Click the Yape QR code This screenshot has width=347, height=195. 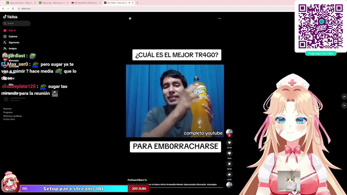(321, 26)
